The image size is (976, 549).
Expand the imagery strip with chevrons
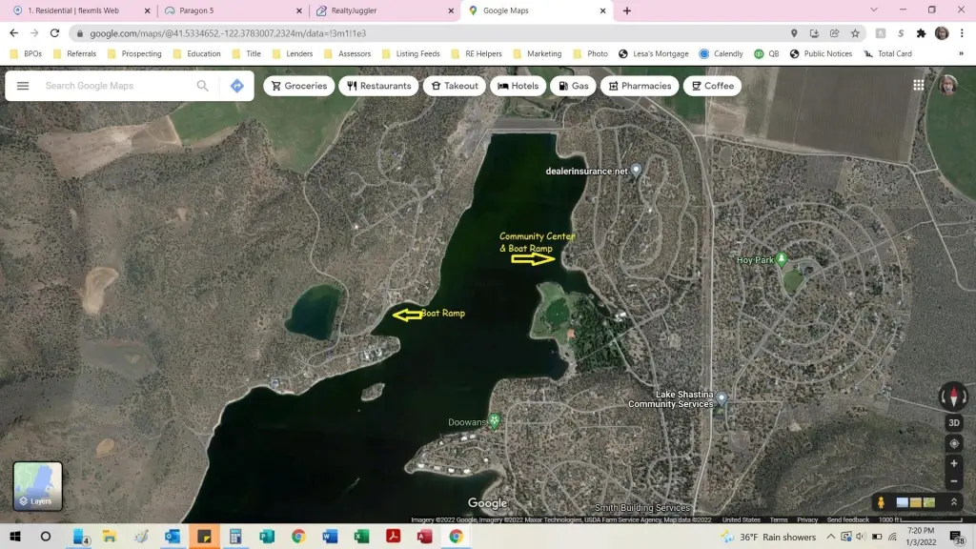953,502
